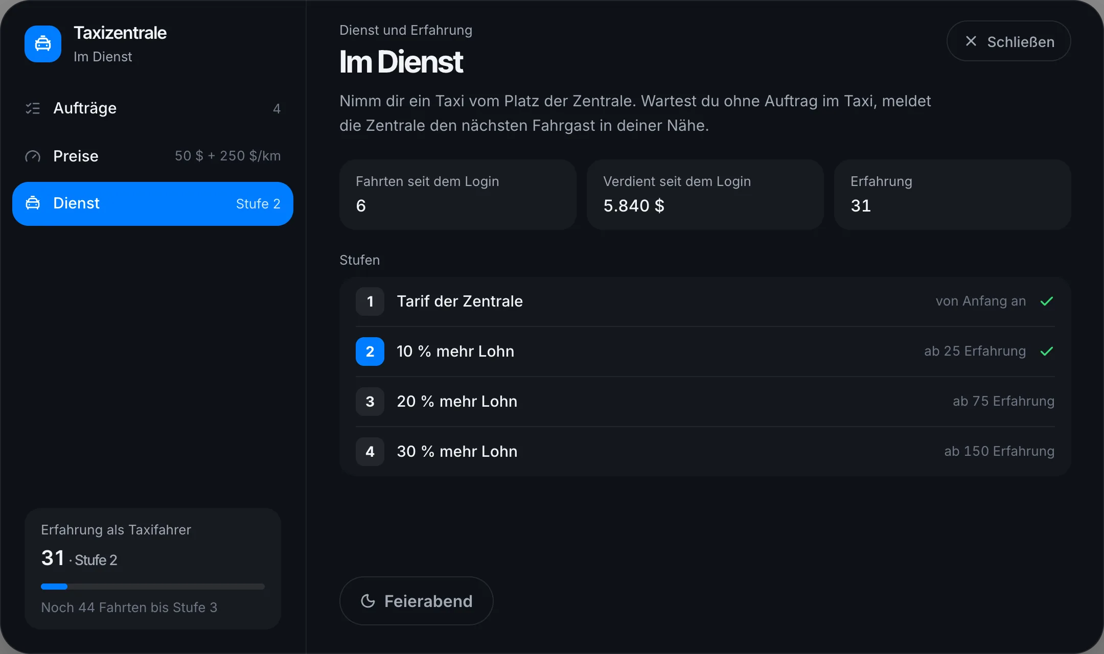Click the 'ab 25 Erfahrung' requirement text
Screen dimensions: 1104x654
[975, 352]
